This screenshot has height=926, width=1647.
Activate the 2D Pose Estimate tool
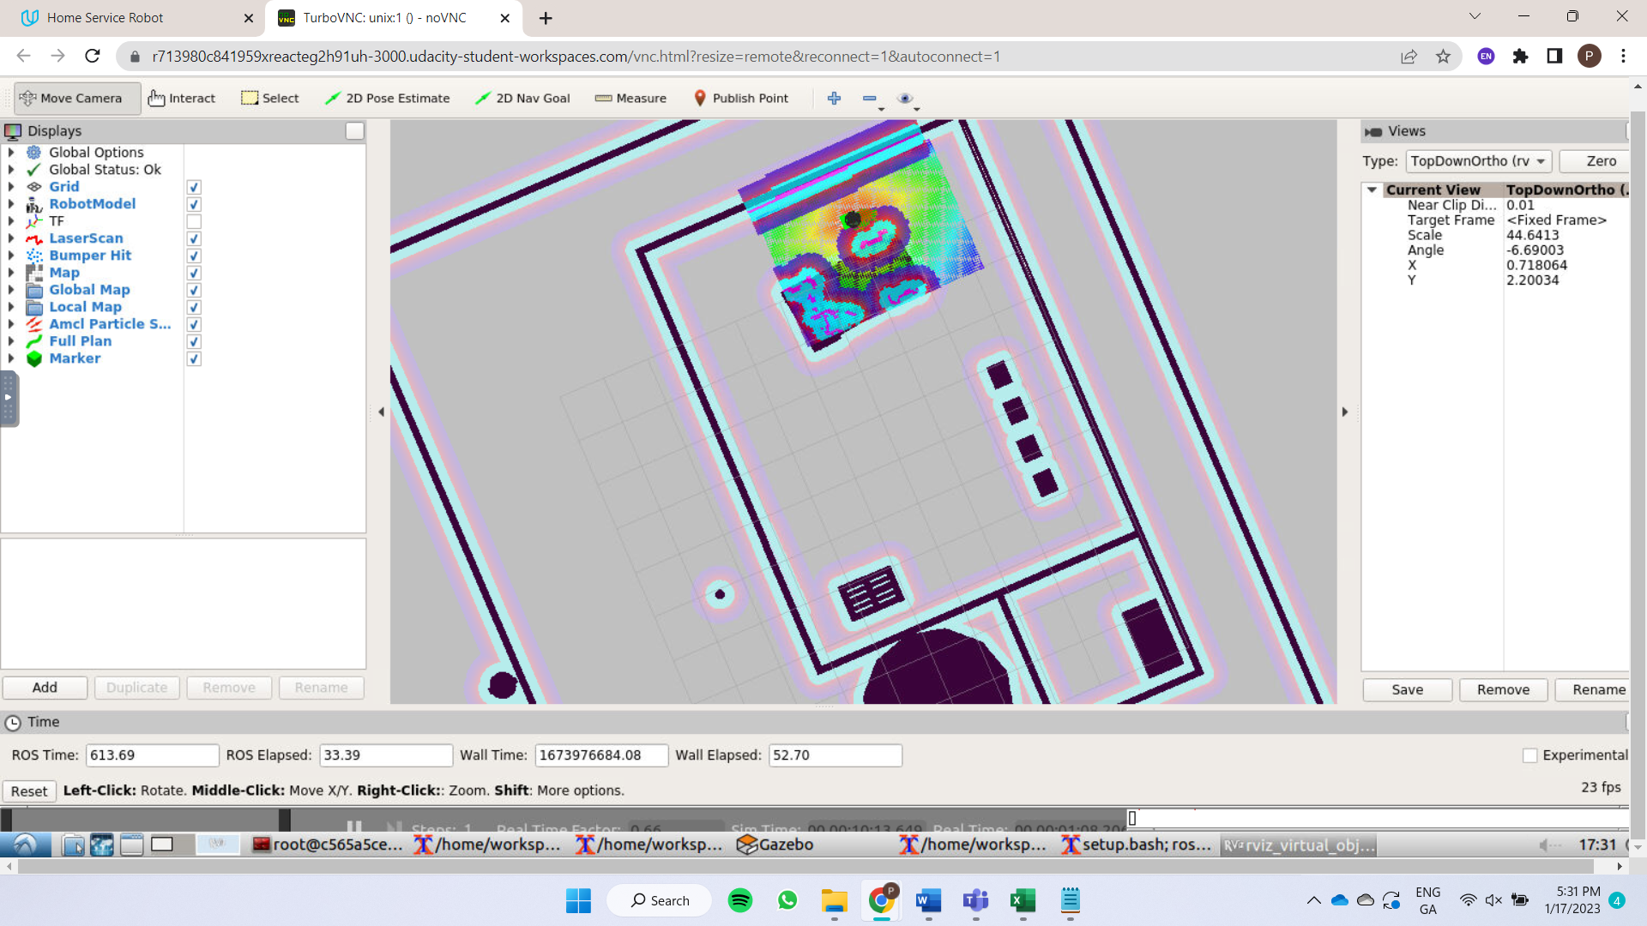[x=387, y=98]
